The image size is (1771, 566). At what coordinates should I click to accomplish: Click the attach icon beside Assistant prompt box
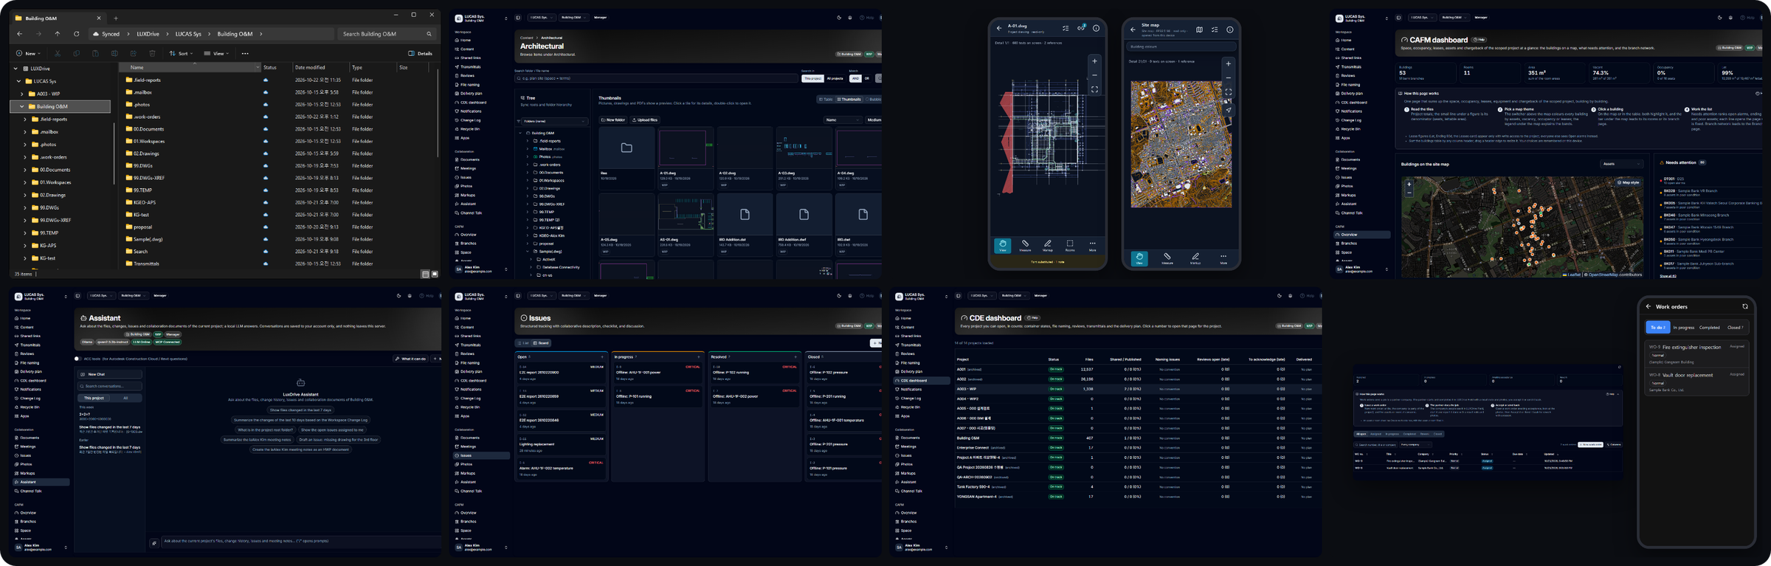(x=154, y=542)
